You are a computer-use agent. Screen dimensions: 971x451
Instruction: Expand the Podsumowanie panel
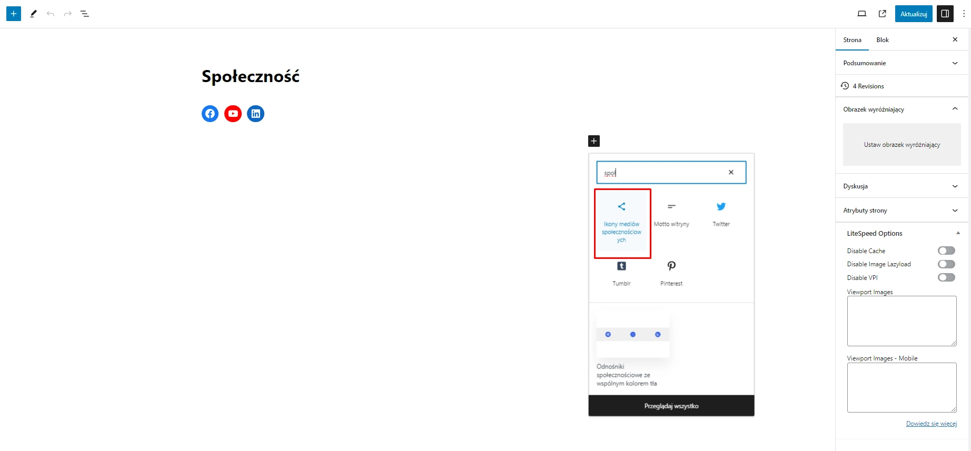901,63
